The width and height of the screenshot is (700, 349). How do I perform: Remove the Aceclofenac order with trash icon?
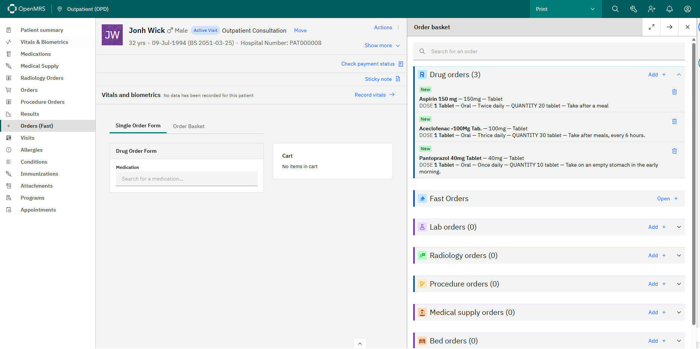coord(674,121)
